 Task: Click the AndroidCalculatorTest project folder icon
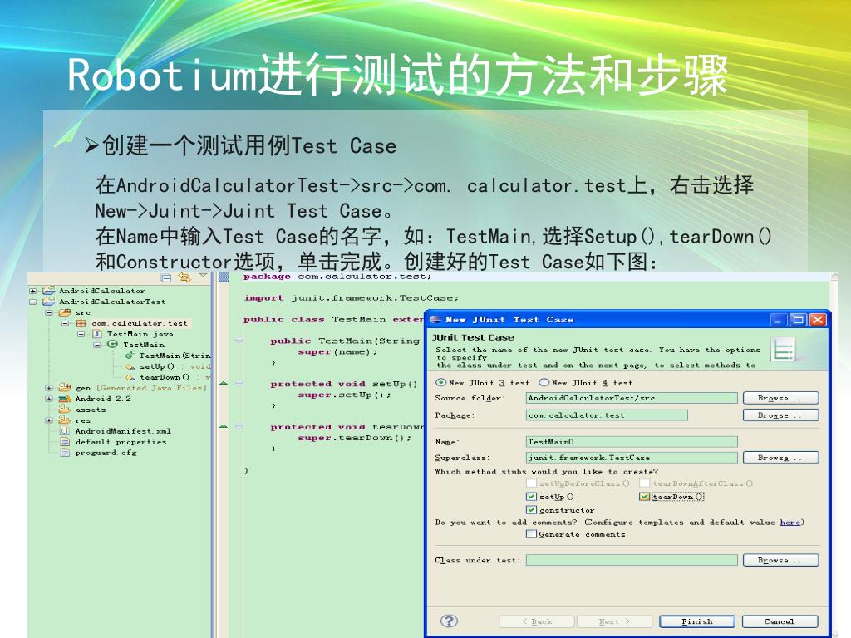(49, 302)
